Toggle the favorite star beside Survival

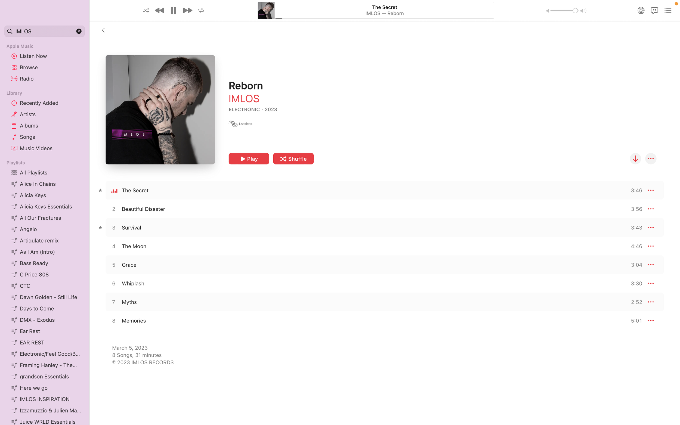tap(100, 227)
